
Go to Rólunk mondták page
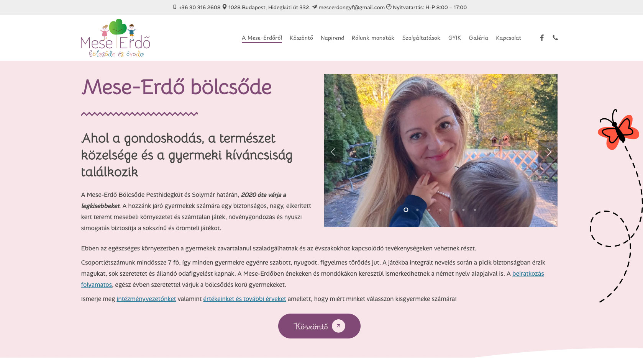373,38
